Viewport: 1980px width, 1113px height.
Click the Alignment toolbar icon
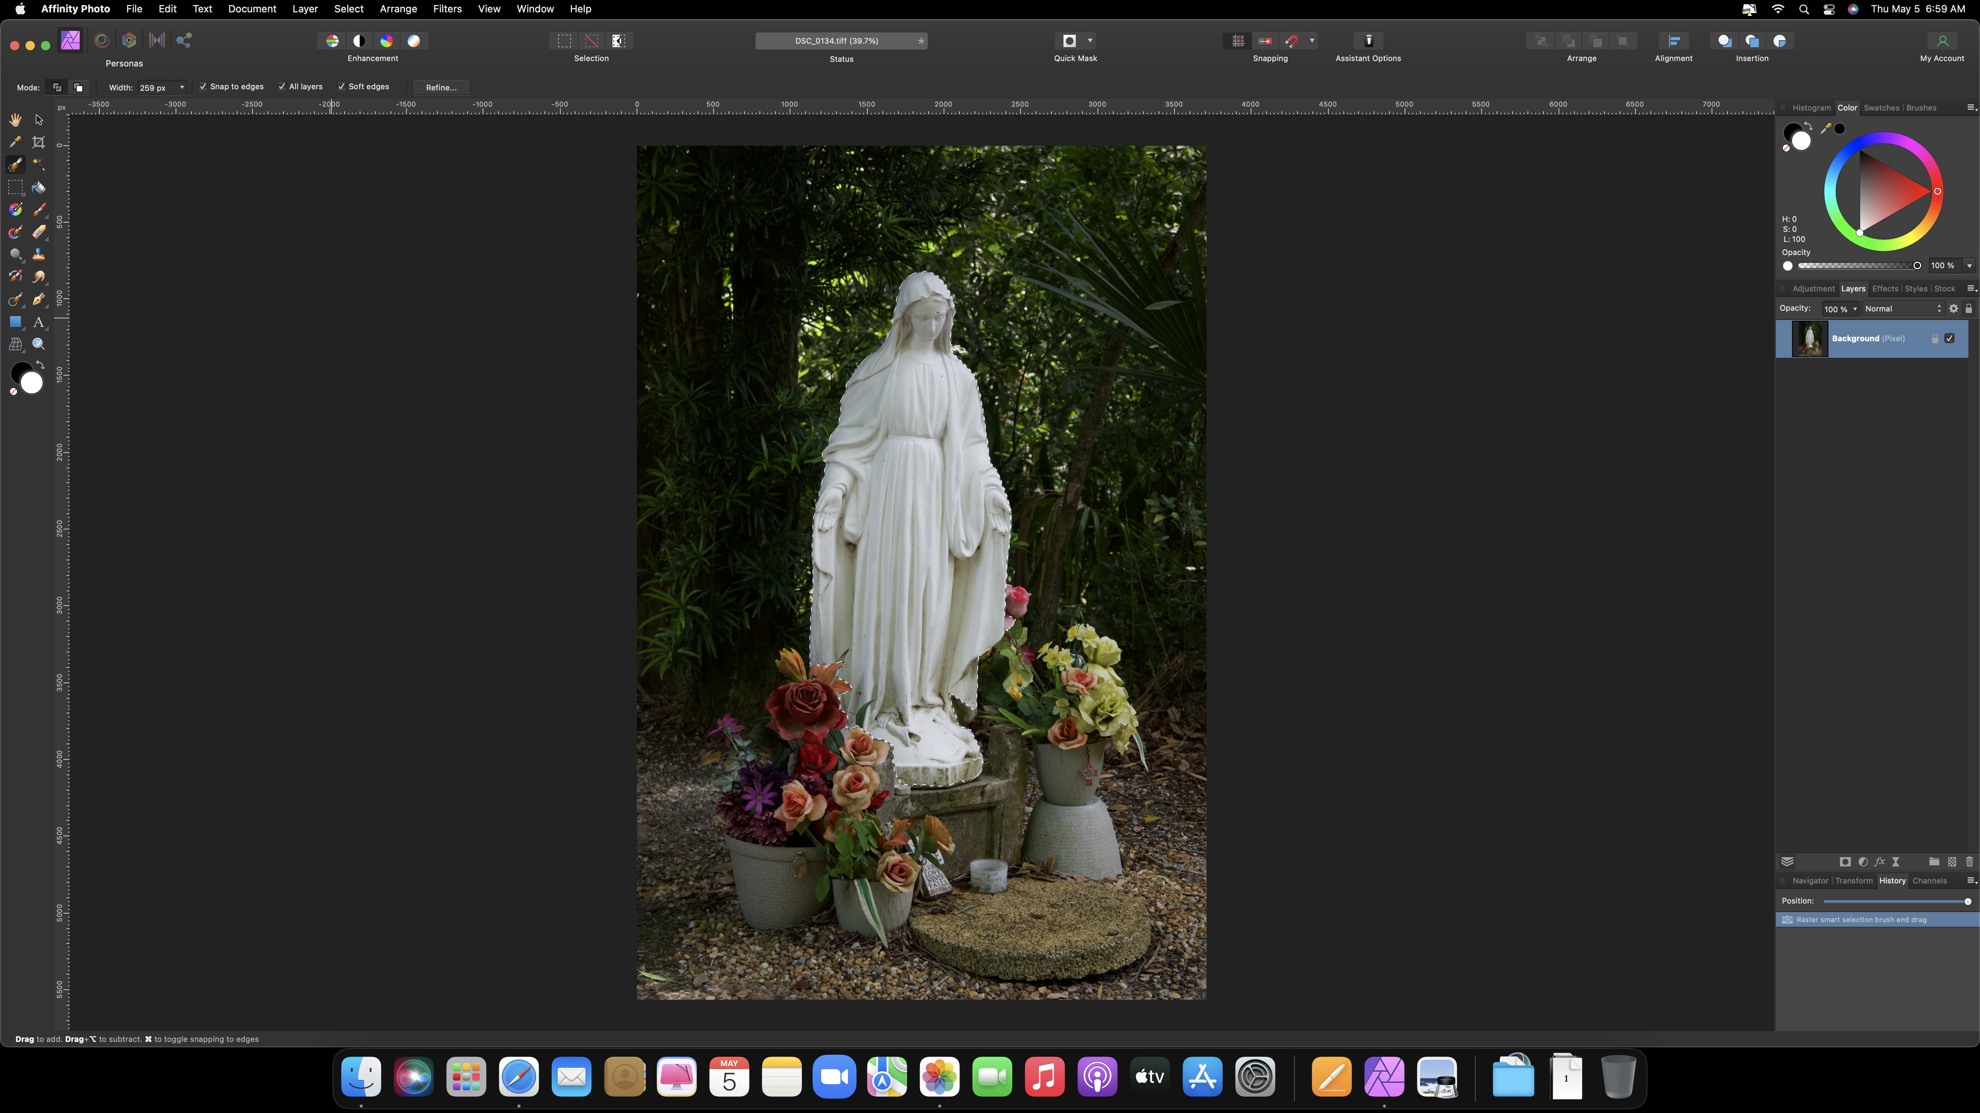[x=1673, y=41]
